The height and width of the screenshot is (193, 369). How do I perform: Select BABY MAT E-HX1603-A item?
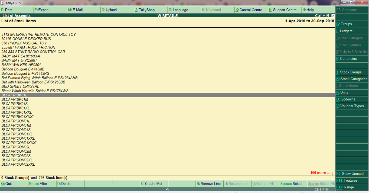click(21, 56)
